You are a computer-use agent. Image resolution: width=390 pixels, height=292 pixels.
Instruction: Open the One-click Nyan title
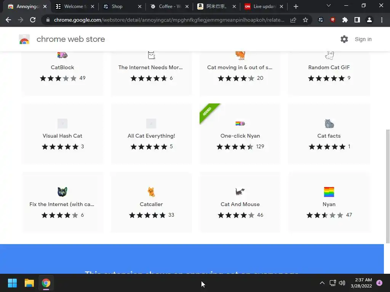pos(240,136)
